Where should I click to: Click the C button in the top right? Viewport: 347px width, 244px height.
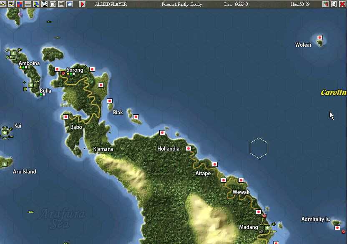coord(334,4)
